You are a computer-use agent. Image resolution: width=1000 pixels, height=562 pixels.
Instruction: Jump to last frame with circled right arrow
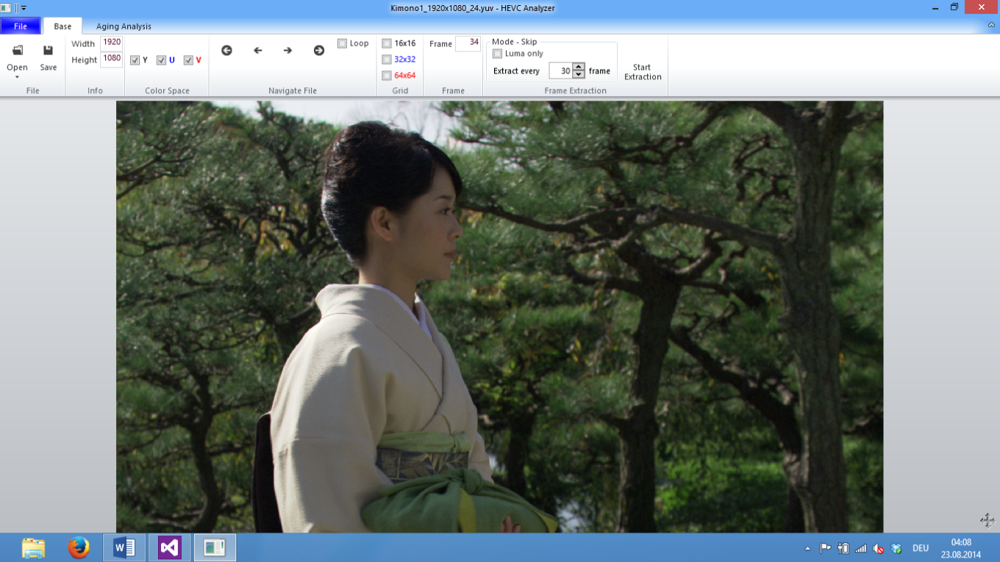point(318,51)
